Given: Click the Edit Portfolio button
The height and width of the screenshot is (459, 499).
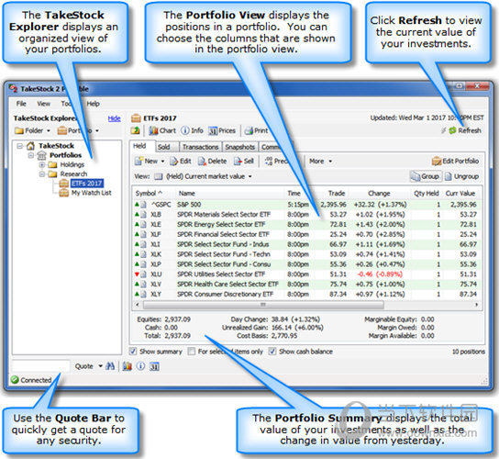Looking at the screenshot, I should pos(455,162).
